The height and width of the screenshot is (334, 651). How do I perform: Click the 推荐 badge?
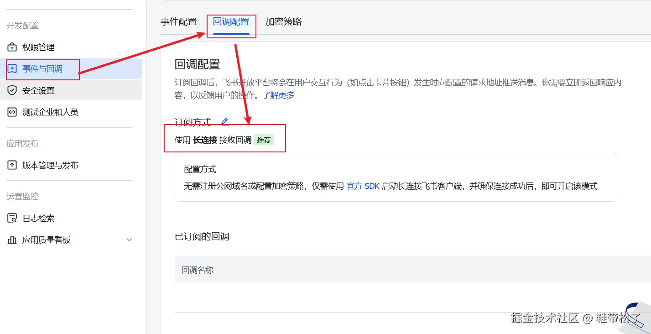pyautogui.click(x=264, y=140)
